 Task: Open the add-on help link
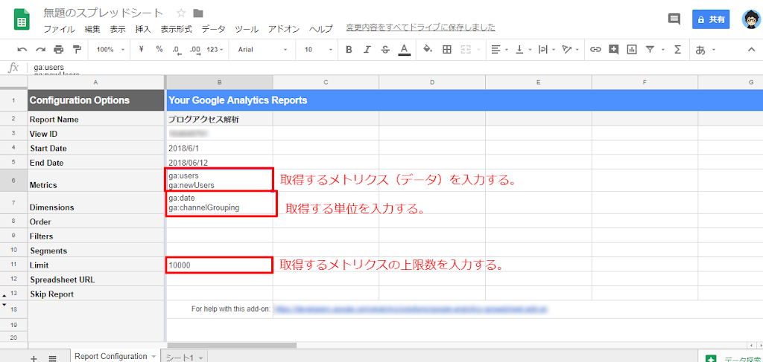coord(411,308)
